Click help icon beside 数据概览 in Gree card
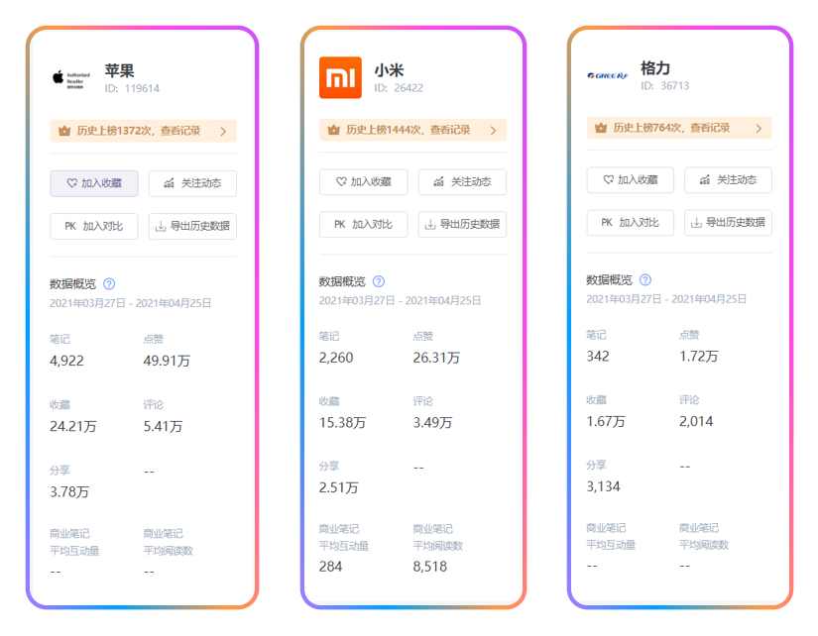Image resolution: width=818 pixels, height=636 pixels. [x=645, y=279]
